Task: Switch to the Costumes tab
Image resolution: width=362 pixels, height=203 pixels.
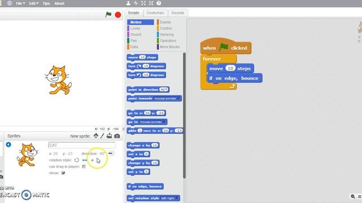Action: tap(155, 13)
